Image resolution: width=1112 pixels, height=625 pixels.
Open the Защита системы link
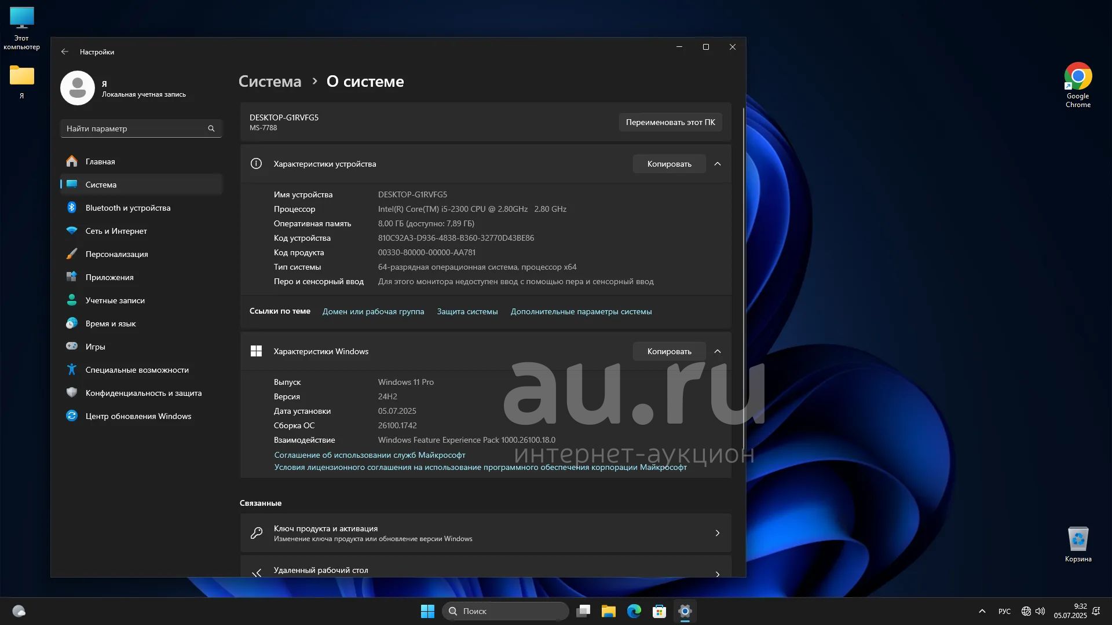[467, 311]
